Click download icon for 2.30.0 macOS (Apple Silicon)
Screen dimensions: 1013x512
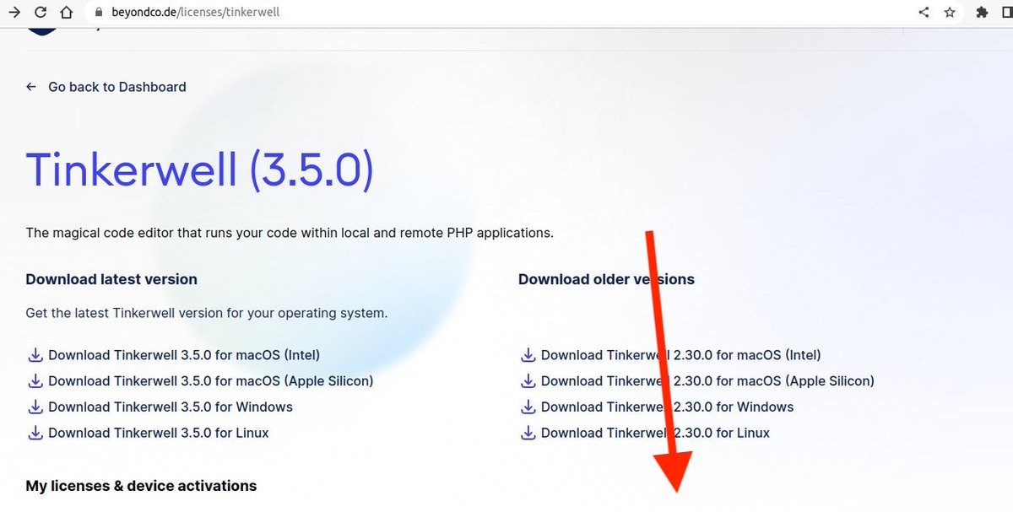528,381
